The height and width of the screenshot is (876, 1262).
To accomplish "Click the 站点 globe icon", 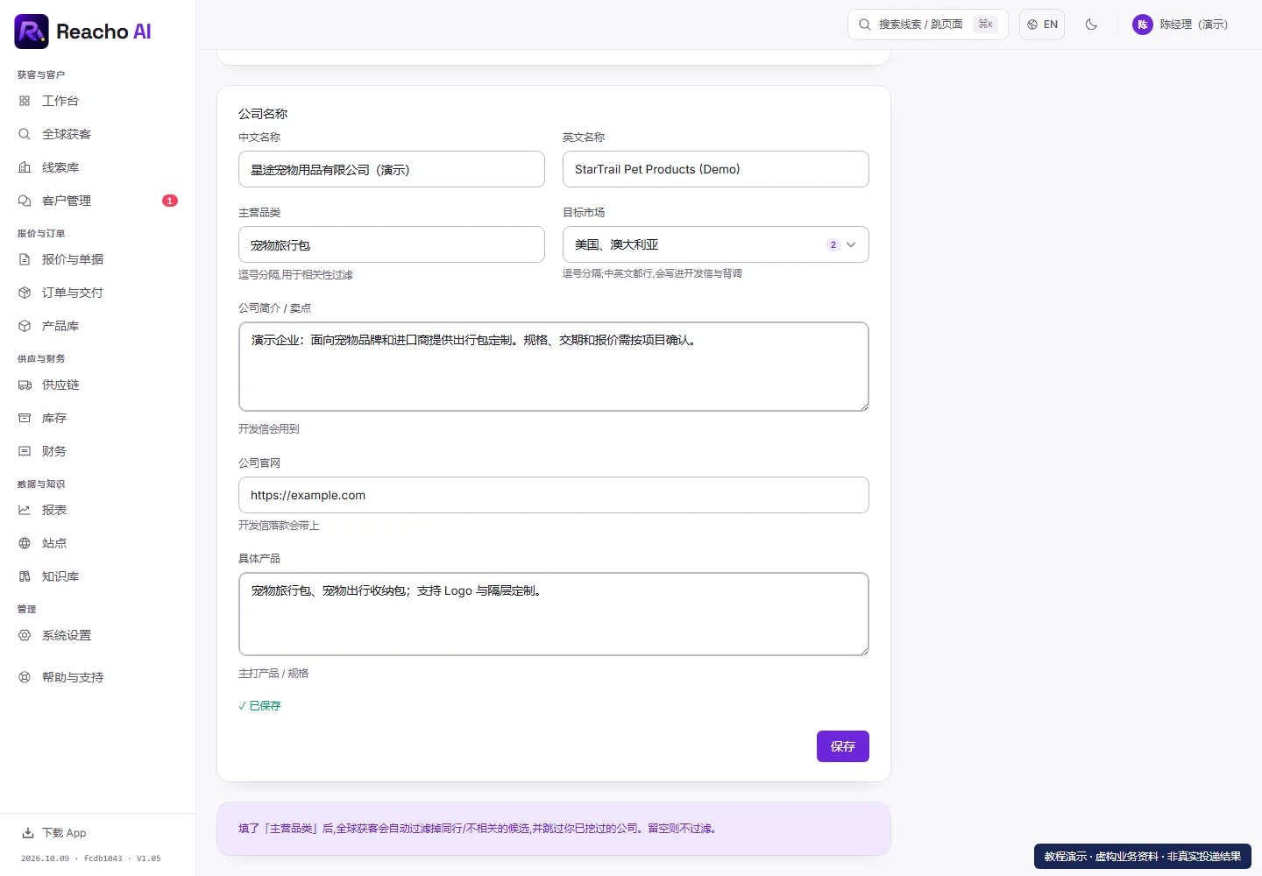I will 25,543.
